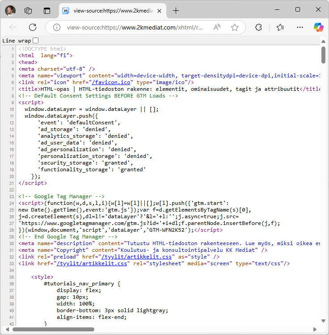Open Settings and more menu

click(300, 27)
